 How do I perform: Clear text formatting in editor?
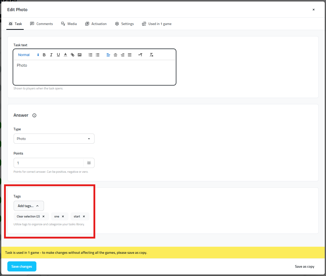click(x=151, y=55)
